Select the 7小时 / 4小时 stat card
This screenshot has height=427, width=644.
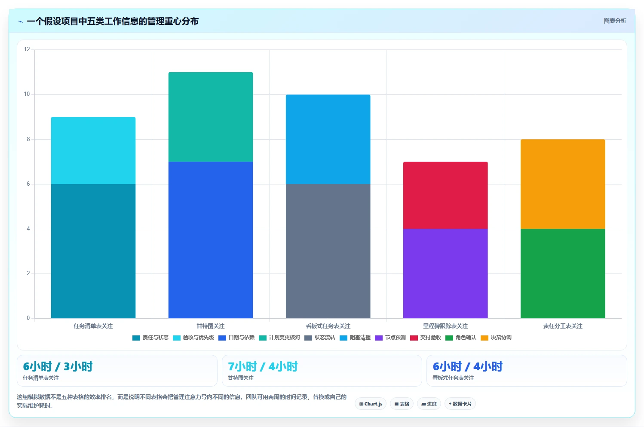322,371
